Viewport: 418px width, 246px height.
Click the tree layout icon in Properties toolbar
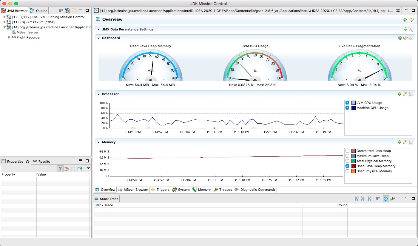61,169
